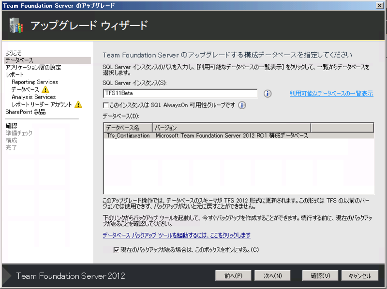387x289 pixels.
Task: Click データベース名 column header
Action: [x=128, y=128]
